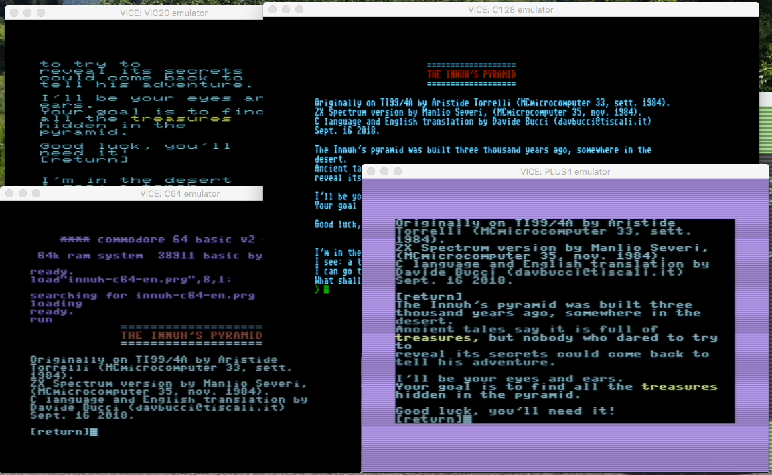This screenshot has height=475, width=772.
Task: Click 'Sept. 16 2018.' in the C128 window
Action: click(347, 131)
